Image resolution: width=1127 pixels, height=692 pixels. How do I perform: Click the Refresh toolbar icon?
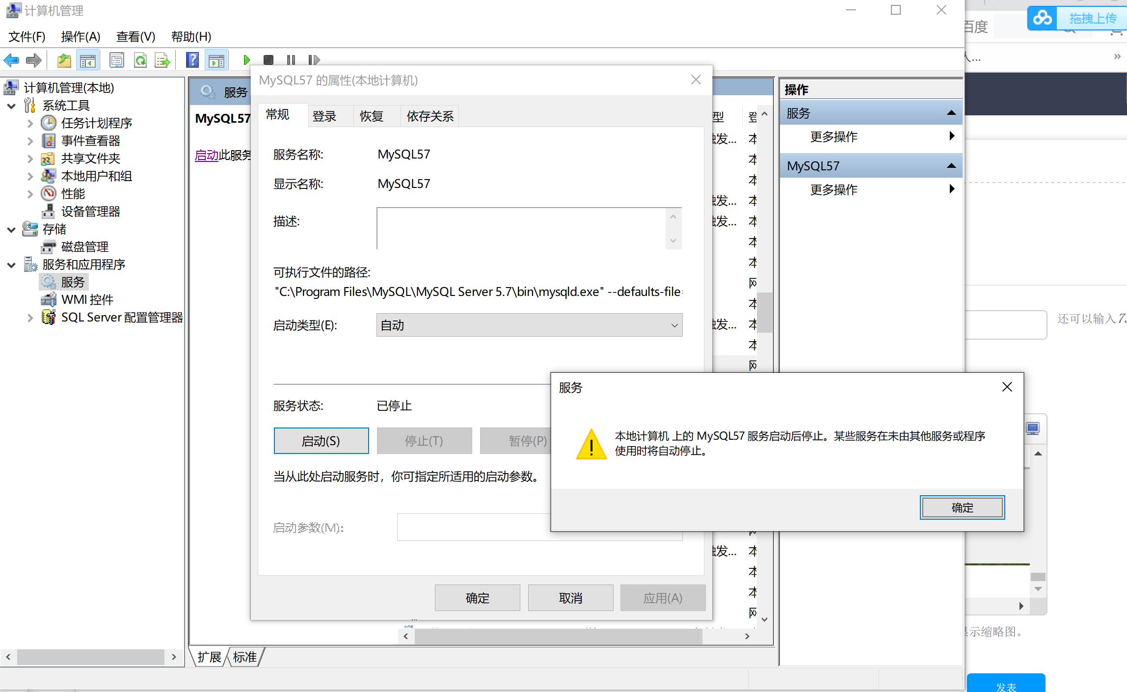(140, 60)
